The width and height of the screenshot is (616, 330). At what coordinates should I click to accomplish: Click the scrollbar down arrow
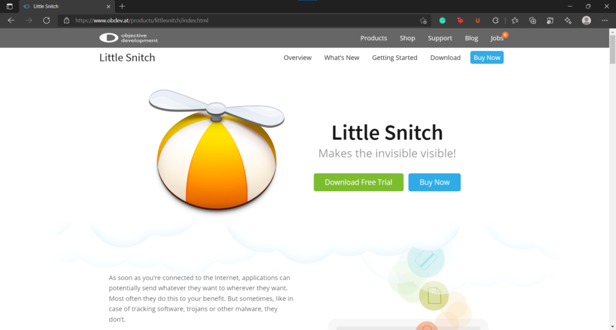[612, 326]
